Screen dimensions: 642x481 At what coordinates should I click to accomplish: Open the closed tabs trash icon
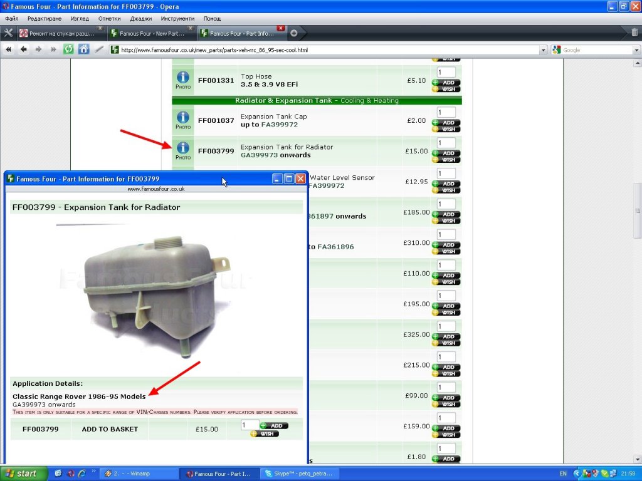(634, 33)
